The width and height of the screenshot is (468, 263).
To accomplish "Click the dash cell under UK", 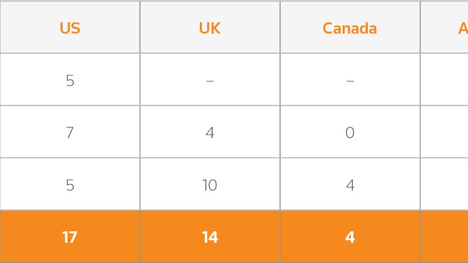I will click(x=210, y=80).
